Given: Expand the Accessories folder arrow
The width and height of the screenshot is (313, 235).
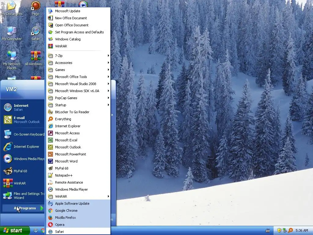Looking at the screenshot, I should point(108,62).
